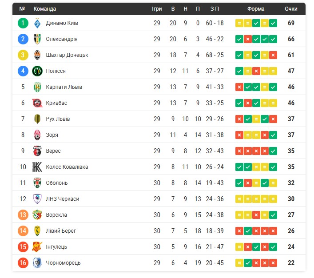Viewport: 314px width, 278px height.
Task: Click the Чорноморець club badge
Action: tap(37, 263)
